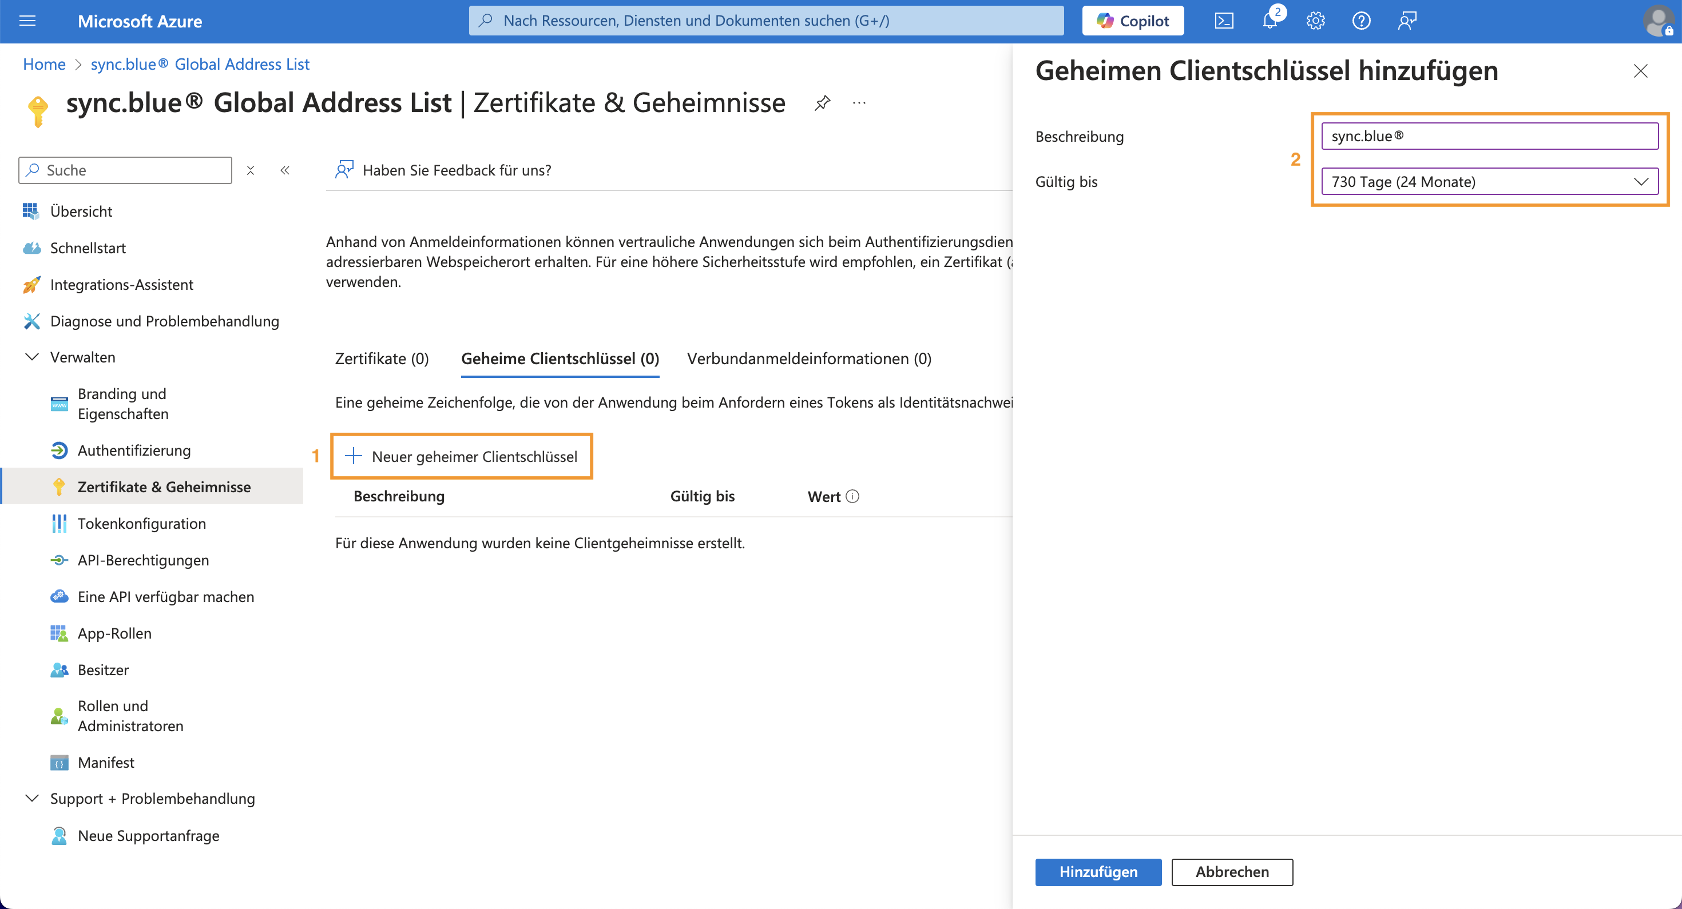The height and width of the screenshot is (909, 1682).
Task: Focus the sidebar Suche field
Action: [125, 170]
